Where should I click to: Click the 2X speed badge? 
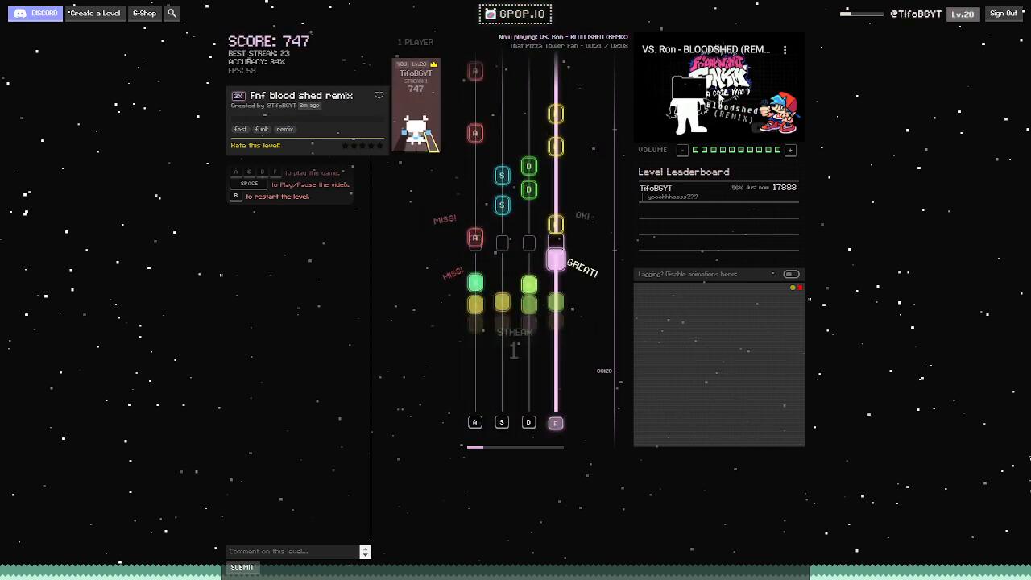238,96
